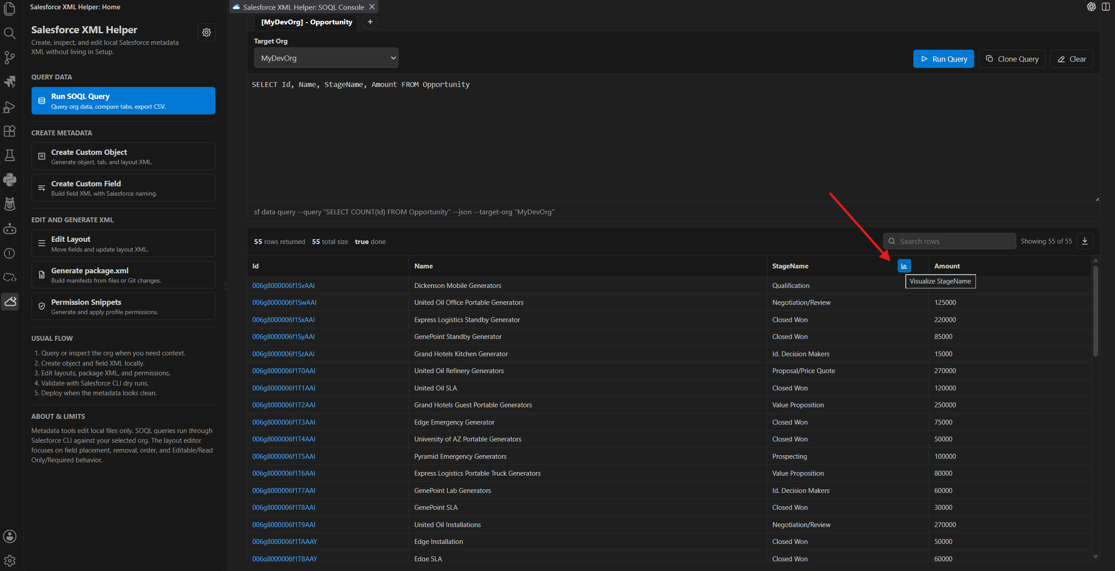The width and height of the screenshot is (1115, 571).
Task: Open record link 006g8000006f1TAAAY
Action: click(285, 542)
